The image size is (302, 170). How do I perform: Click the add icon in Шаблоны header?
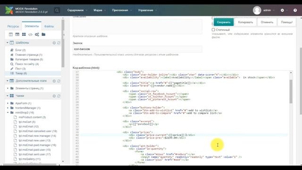pos(54,43)
